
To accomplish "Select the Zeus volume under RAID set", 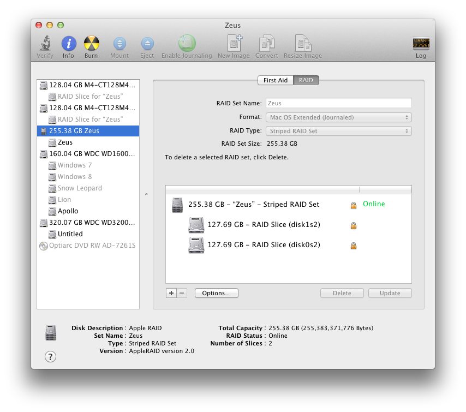I will (88, 142).
